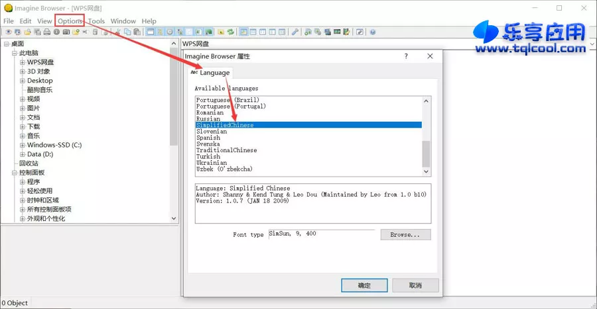Click the green film strip icon in toolbar
The image size is (597, 309).
[x=337, y=32]
